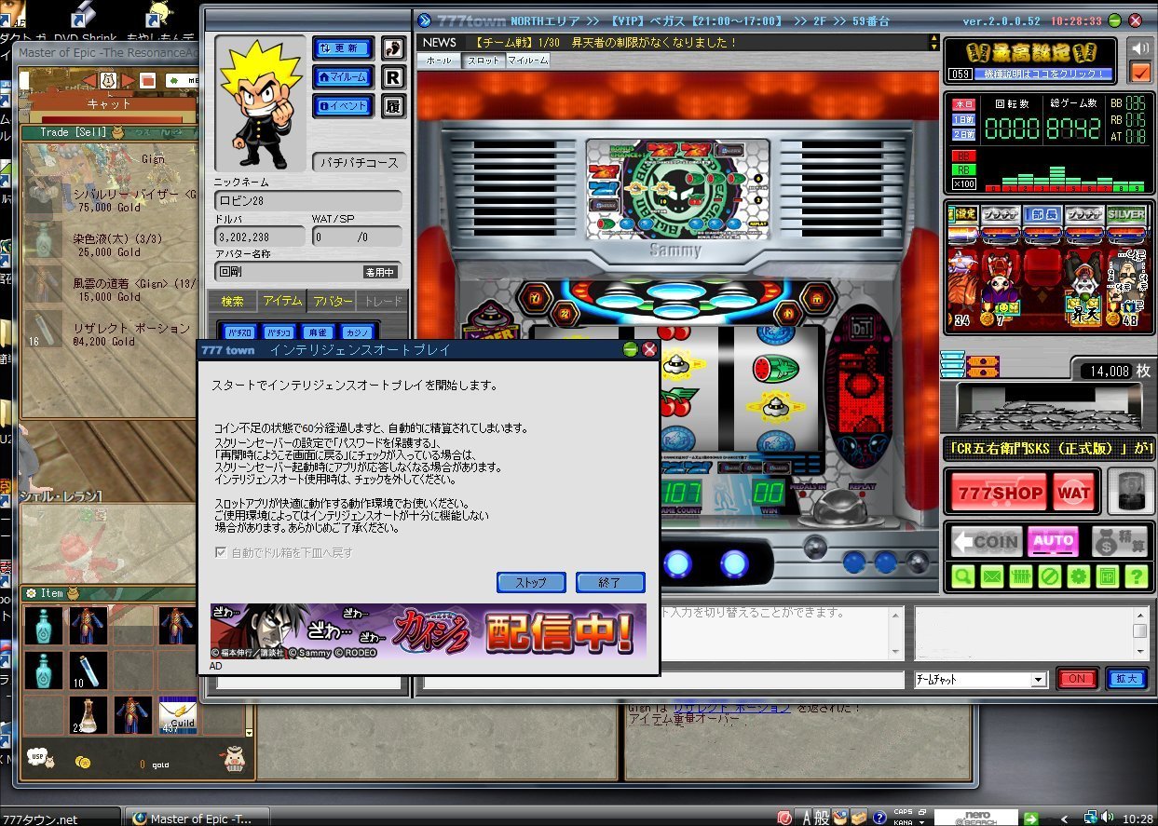Click the ストップ button in dialog
The image size is (1158, 826).
coord(531,582)
